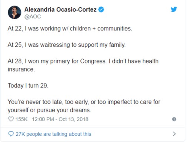The image size is (187, 142).
Task: Click the 155K likes count
Action: click(21, 119)
